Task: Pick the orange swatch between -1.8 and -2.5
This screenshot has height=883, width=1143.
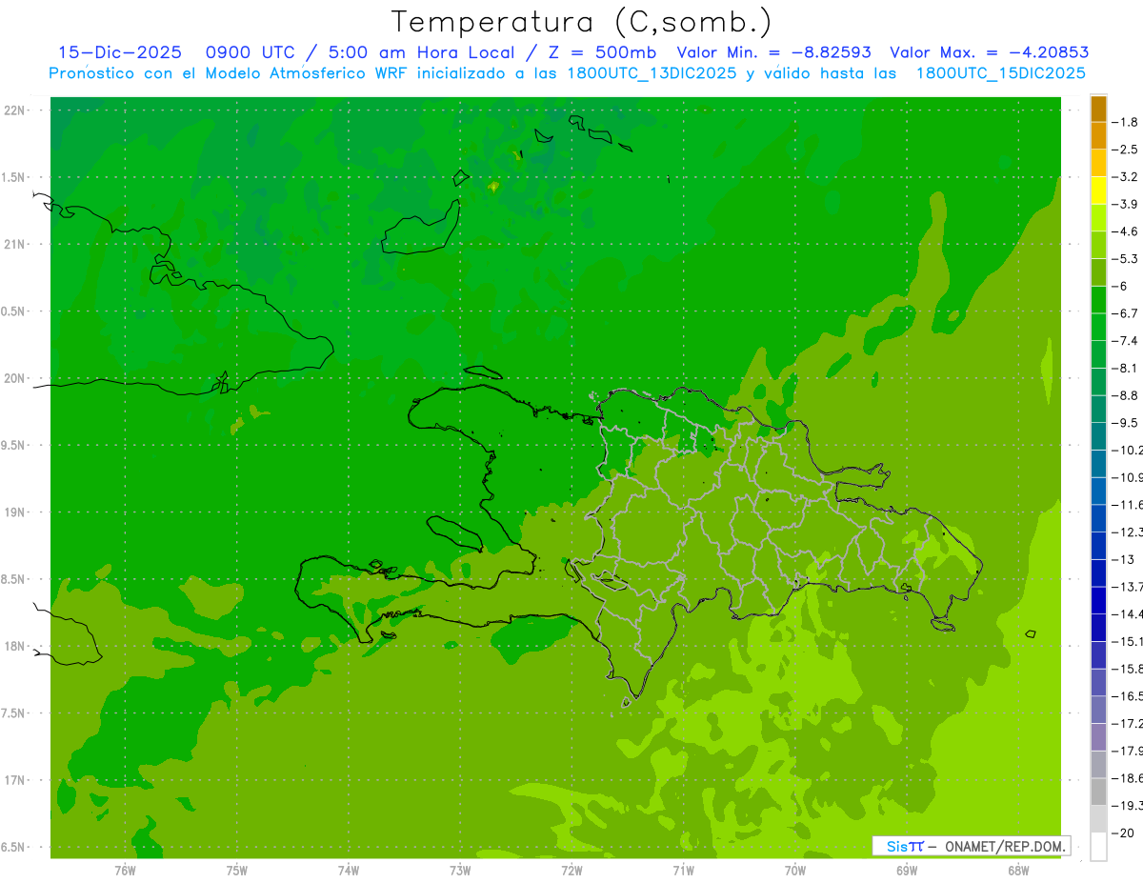Action: coord(1098,136)
